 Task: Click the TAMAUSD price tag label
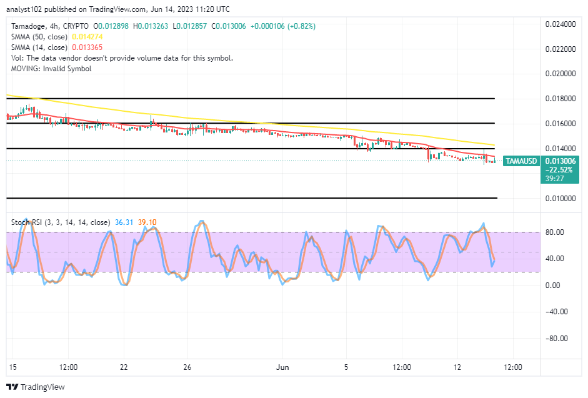coord(521,161)
